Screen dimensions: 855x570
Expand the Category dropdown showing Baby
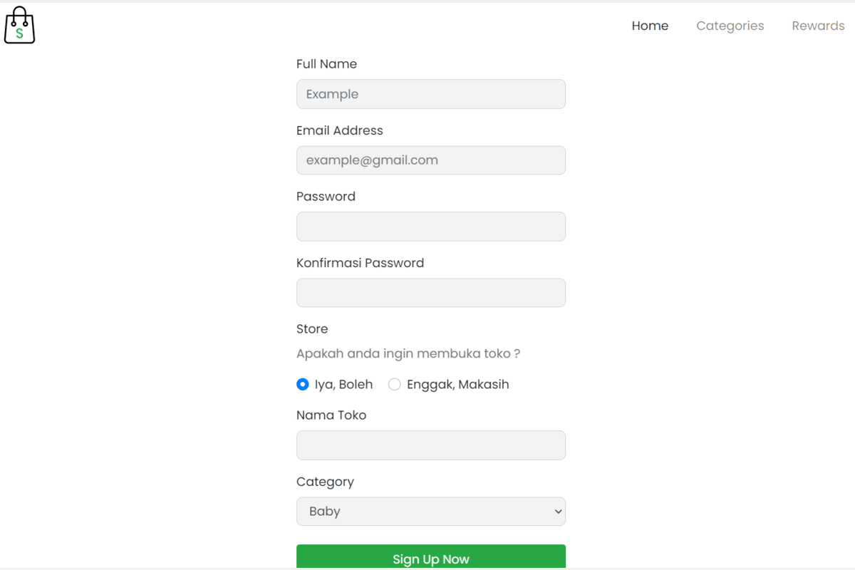[x=430, y=512]
